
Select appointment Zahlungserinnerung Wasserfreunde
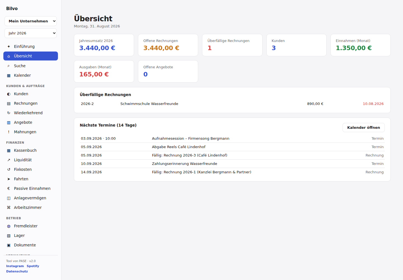pyautogui.click(x=232, y=164)
